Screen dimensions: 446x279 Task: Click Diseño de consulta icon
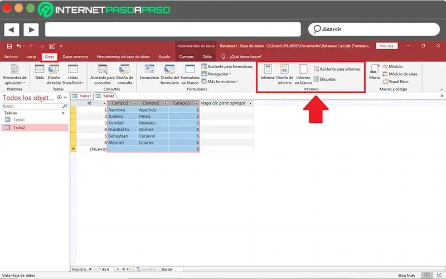point(124,75)
